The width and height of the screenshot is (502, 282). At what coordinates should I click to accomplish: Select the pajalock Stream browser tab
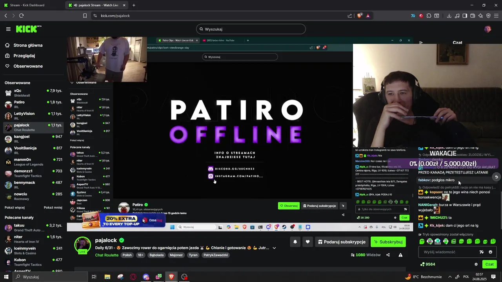pos(98,5)
